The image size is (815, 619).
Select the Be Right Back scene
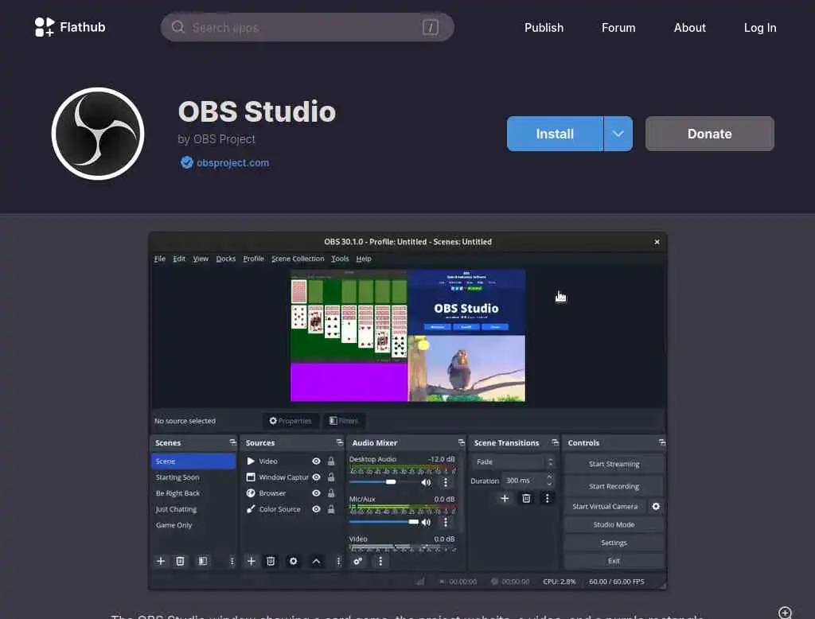point(193,493)
